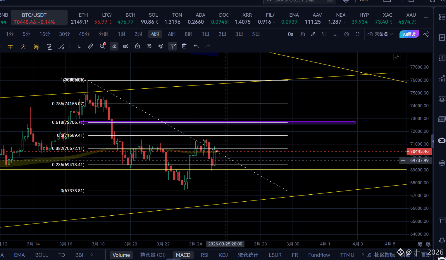Enable the 持仓量 (OI) indicator
446x260 pixels.
[153, 255]
